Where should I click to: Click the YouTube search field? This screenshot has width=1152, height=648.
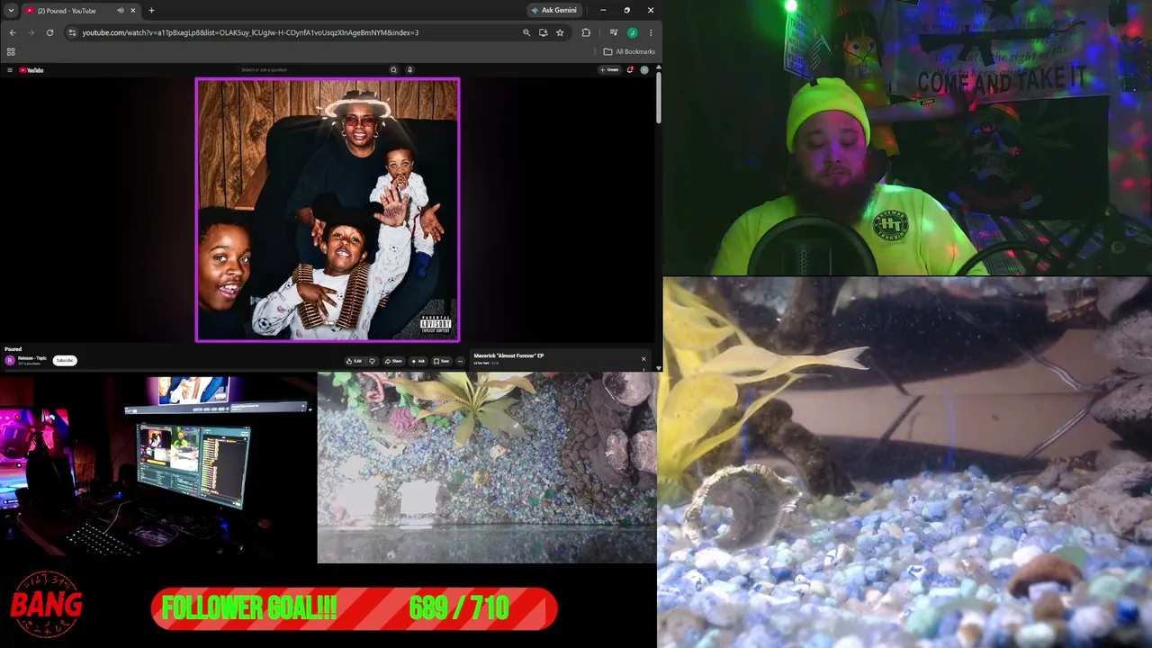pos(313,69)
